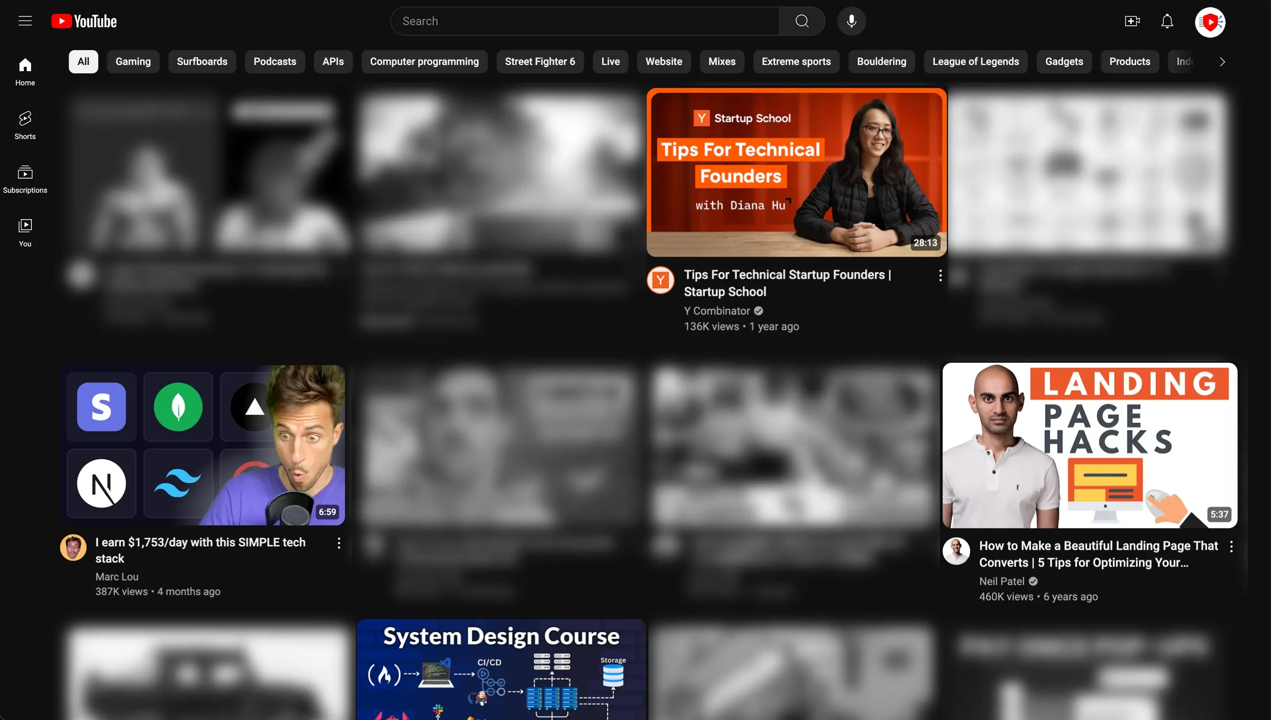The width and height of the screenshot is (1271, 720).
Task: Select the Podcasts filter chip
Action: coord(275,61)
